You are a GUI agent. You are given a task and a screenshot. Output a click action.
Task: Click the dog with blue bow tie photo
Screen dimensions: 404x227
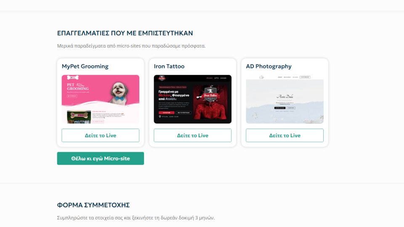(x=119, y=92)
